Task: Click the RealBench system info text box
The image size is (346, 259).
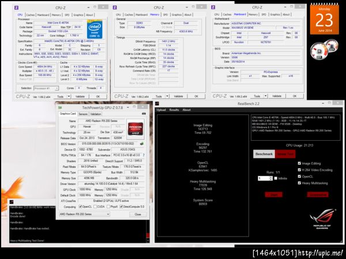Action: coord(295,127)
